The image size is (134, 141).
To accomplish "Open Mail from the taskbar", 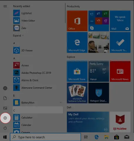I will (x=127, y=137).
